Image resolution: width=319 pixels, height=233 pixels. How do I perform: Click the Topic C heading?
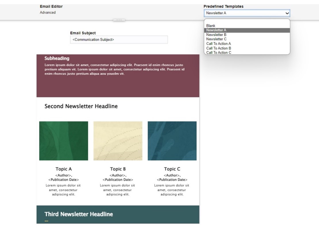click(x=172, y=169)
